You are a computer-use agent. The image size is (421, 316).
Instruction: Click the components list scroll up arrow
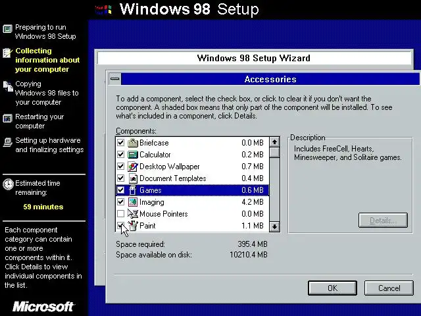[x=274, y=142]
